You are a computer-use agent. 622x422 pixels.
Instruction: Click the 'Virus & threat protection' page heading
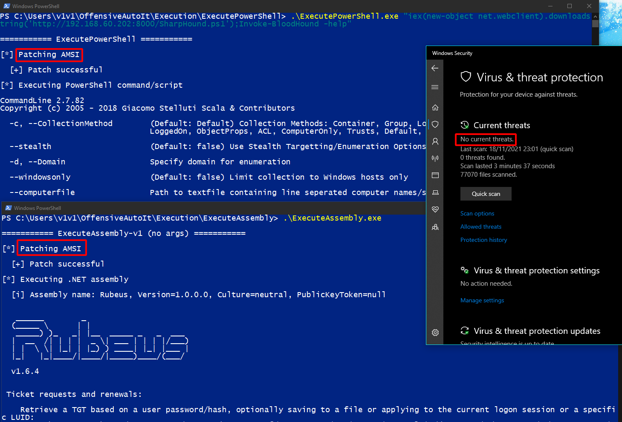tap(540, 78)
